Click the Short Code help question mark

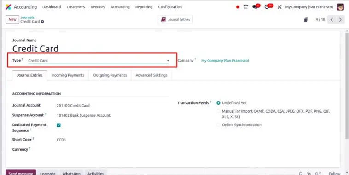(x=34, y=139)
